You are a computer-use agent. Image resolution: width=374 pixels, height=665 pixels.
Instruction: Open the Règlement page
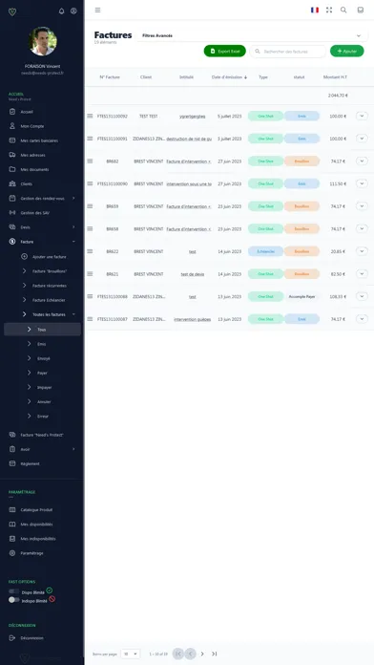pyautogui.click(x=42, y=463)
